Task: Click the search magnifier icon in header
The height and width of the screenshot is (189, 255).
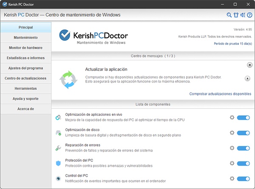Action: 229,15
